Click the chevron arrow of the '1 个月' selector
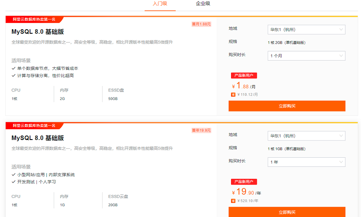This screenshot has height=217, width=361. (341, 56)
